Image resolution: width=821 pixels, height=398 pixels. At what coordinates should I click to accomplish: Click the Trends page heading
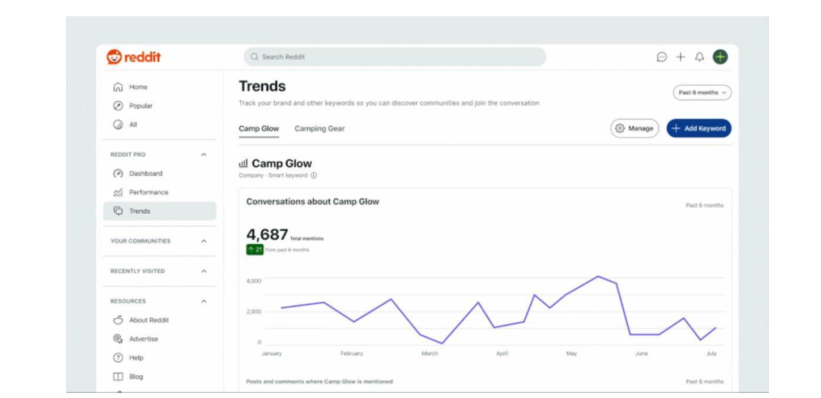click(x=262, y=86)
